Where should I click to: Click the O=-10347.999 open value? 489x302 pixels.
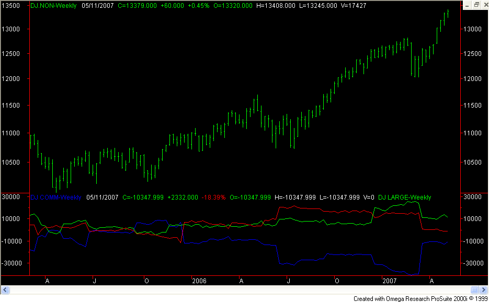(250, 198)
